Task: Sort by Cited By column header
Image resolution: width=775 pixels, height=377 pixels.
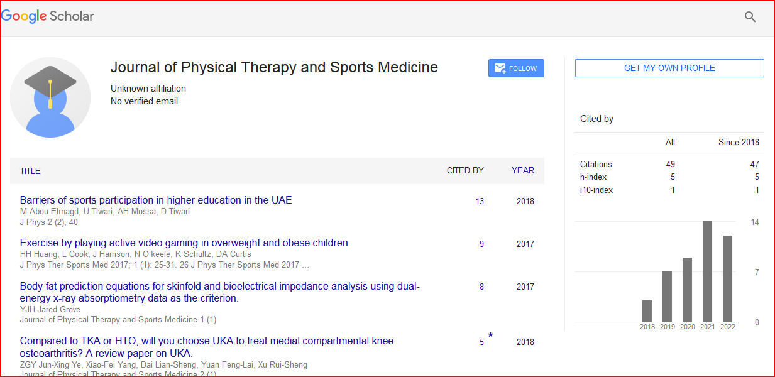Action: click(x=465, y=170)
